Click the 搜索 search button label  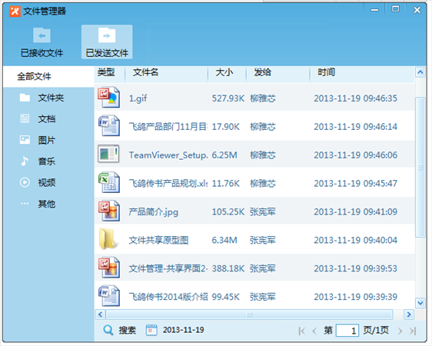pyautogui.click(x=128, y=330)
